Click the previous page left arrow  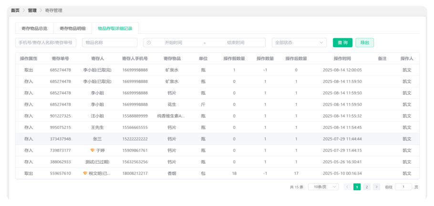click(x=347, y=187)
